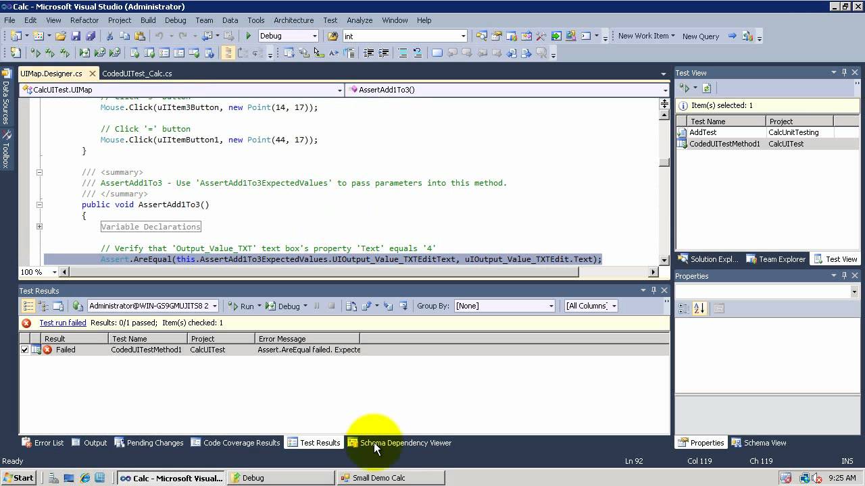This screenshot has width=865, height=486.
Task: Click the highlighted test tools toolbar button
Action: (228, 53)
